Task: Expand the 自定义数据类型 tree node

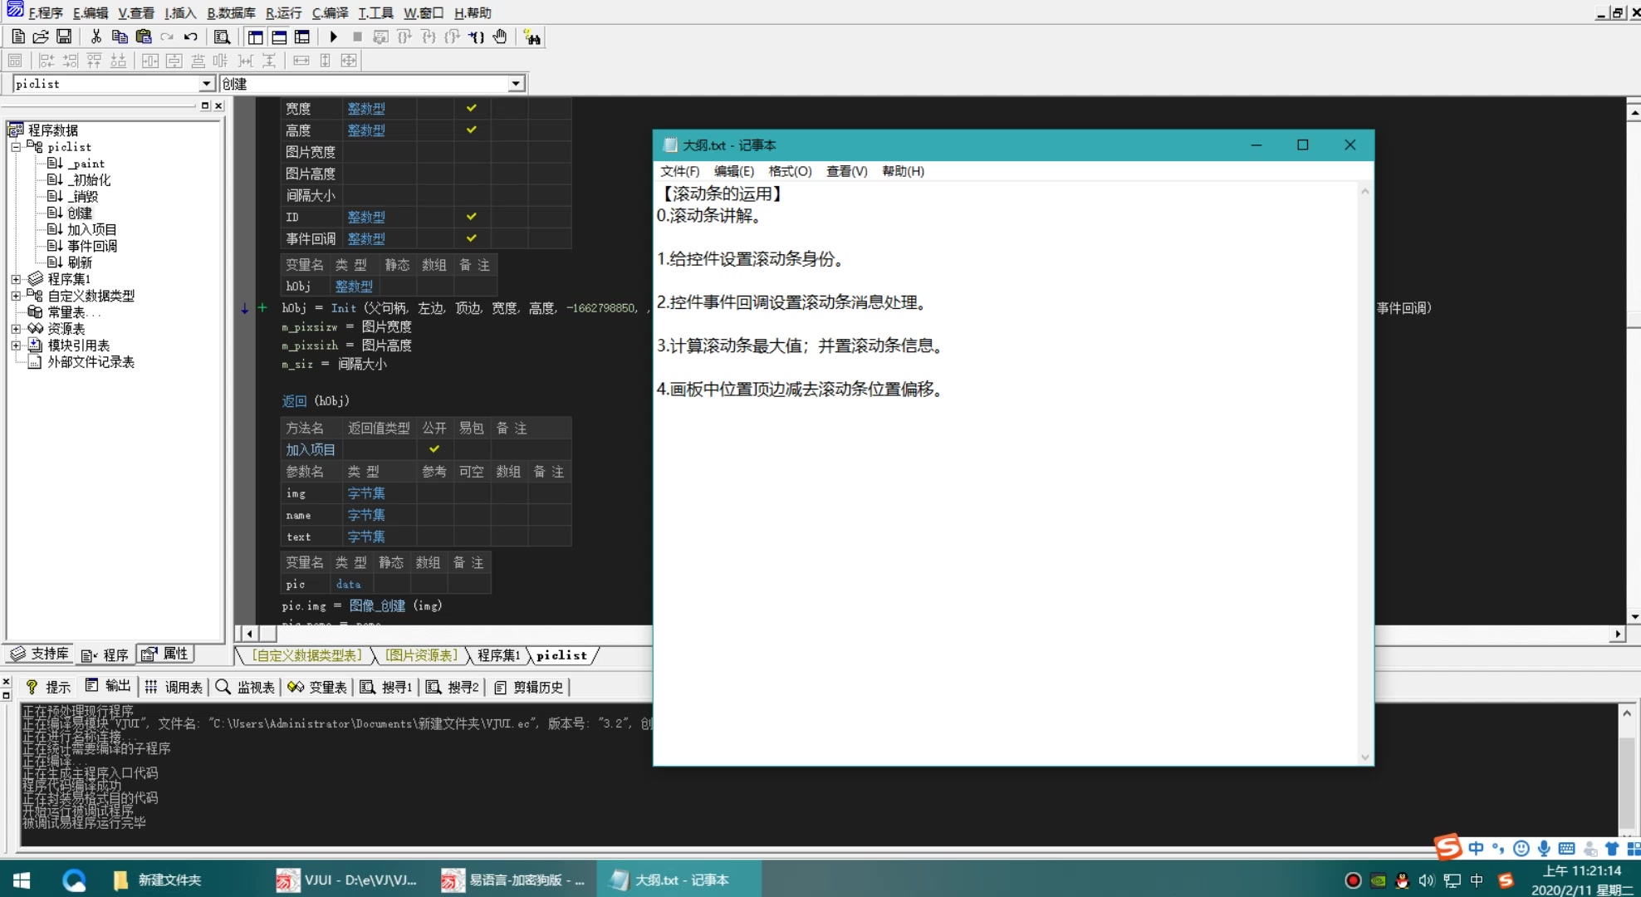Action: coord(16,296)
